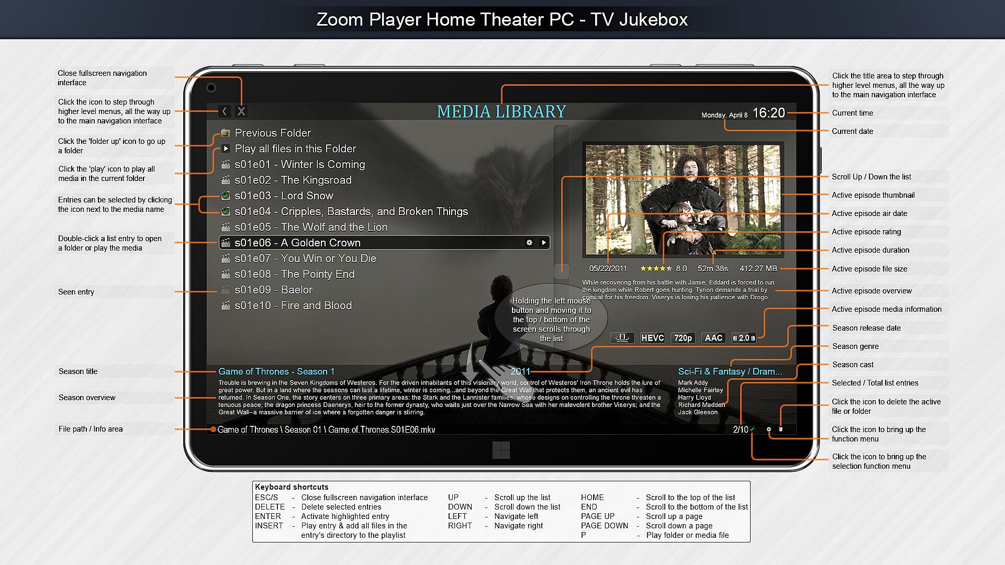The image size is (1005, 565).
Task: Click the active episode thumbnail image
Action: 683,199
